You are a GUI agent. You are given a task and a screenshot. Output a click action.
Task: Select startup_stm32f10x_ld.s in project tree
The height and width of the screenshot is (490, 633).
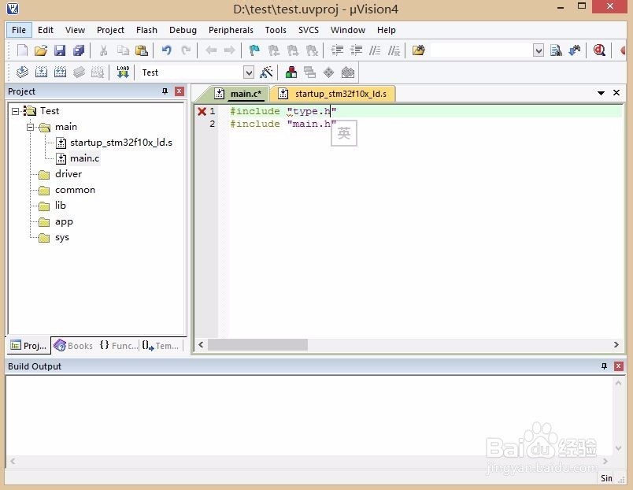pyautogui.click(x=121, y=143)
